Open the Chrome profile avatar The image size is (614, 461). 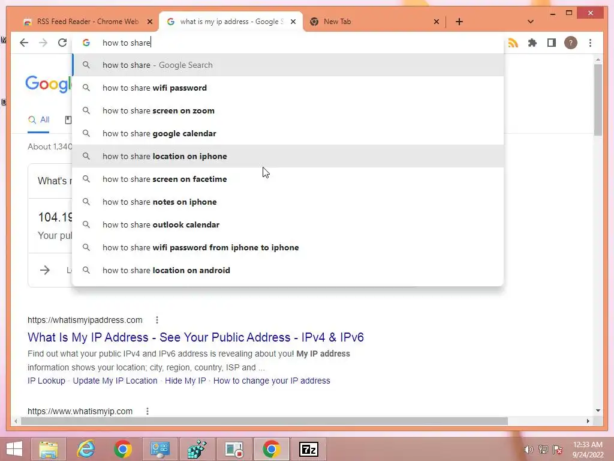[571, 43]
